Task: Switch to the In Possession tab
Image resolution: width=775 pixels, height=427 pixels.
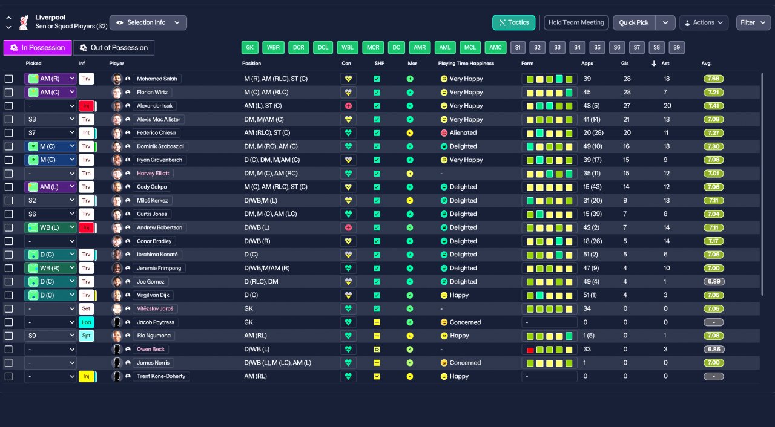Action: [x=38, y=48]
